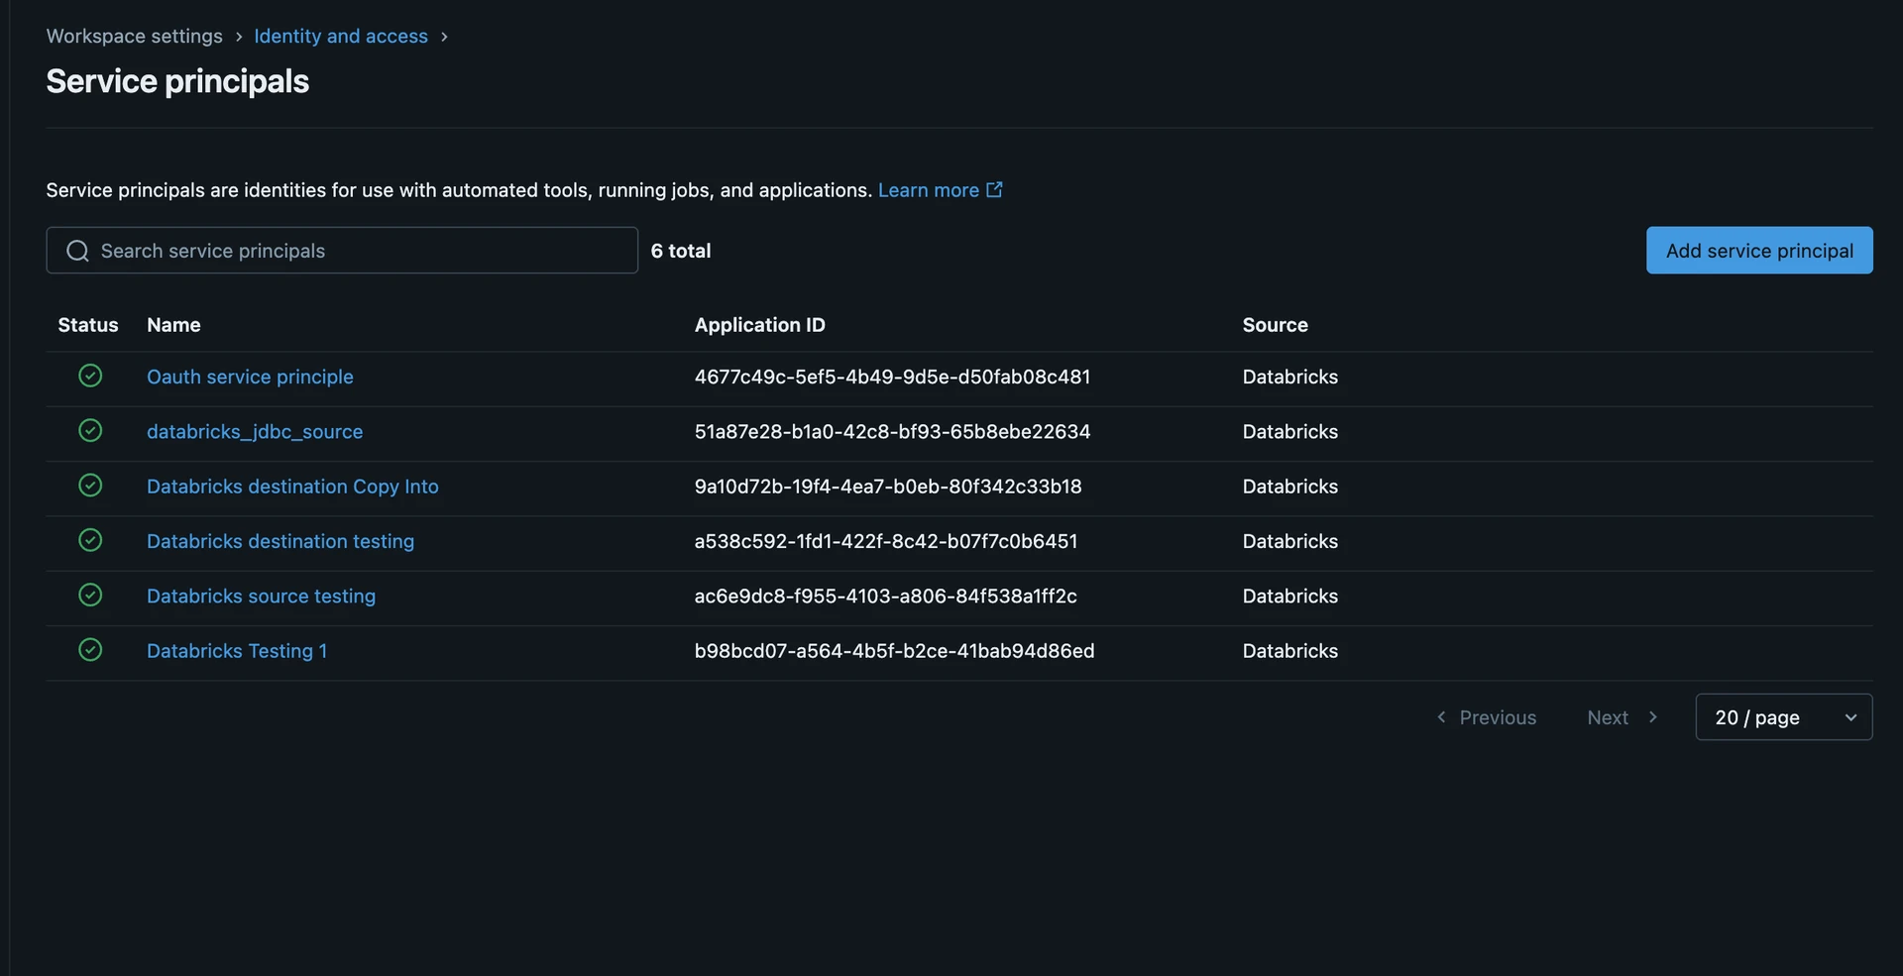Click the Service principals page heading
Screen dimensions: 1903x976
coord(177,81)
